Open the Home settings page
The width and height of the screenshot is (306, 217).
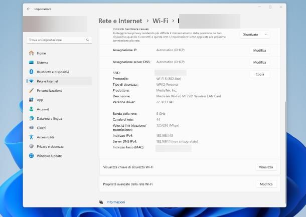point(59,53)
